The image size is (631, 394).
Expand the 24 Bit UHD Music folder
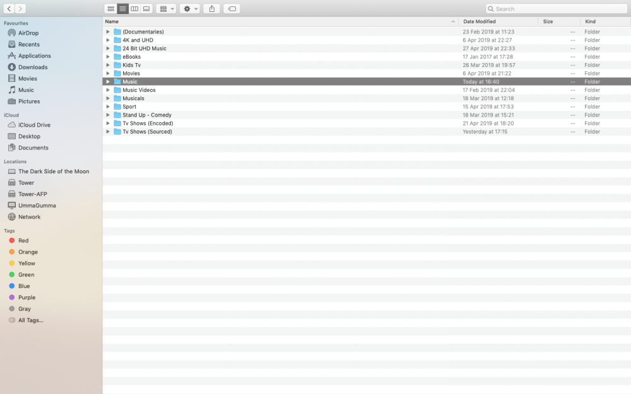pos(108,49)
